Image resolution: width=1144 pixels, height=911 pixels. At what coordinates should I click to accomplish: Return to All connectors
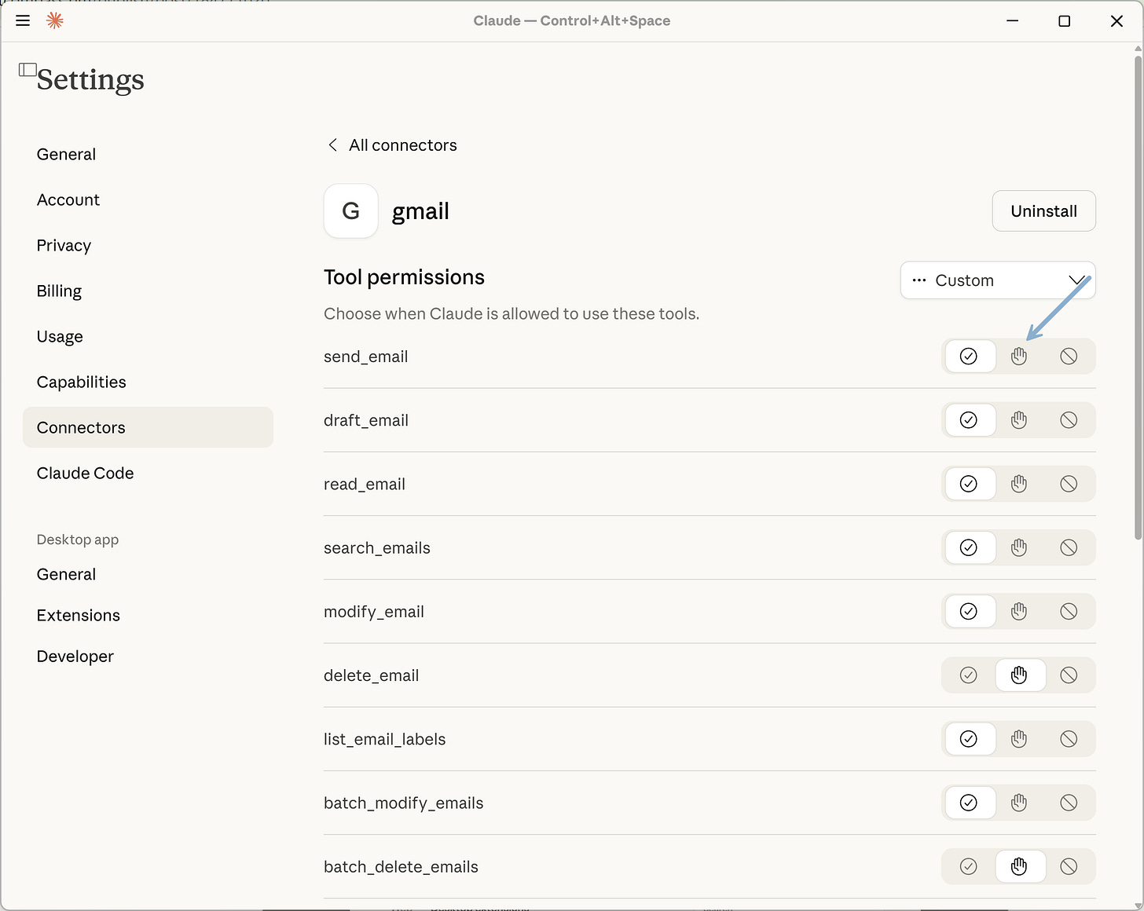402,145
